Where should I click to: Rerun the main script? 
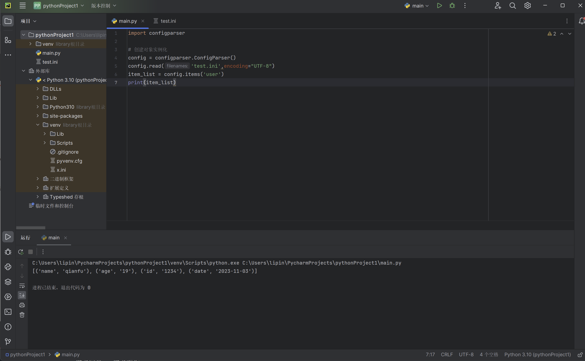tap(21, 252)
